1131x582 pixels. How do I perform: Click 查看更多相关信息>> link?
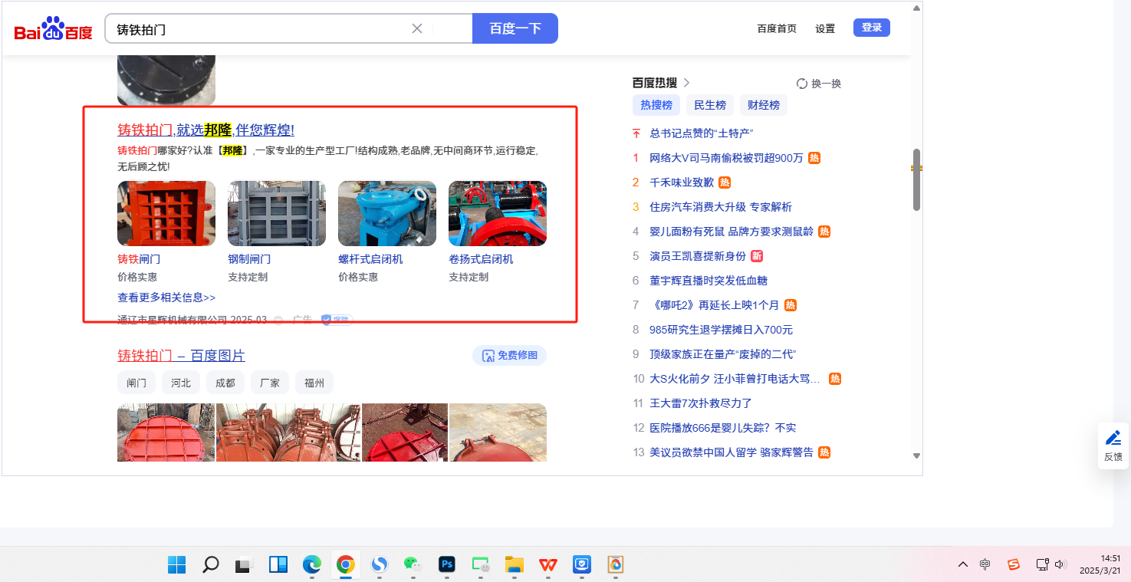166,298
